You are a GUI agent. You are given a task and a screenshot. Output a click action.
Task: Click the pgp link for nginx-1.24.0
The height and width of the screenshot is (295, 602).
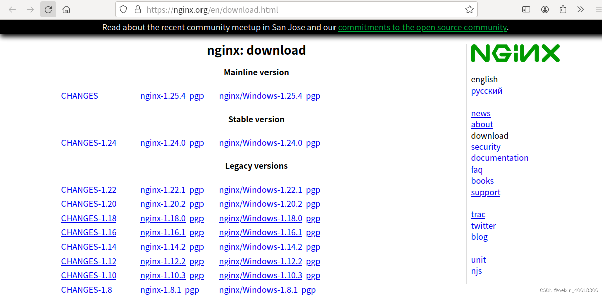pyautogui.click(x=196, y=143)
